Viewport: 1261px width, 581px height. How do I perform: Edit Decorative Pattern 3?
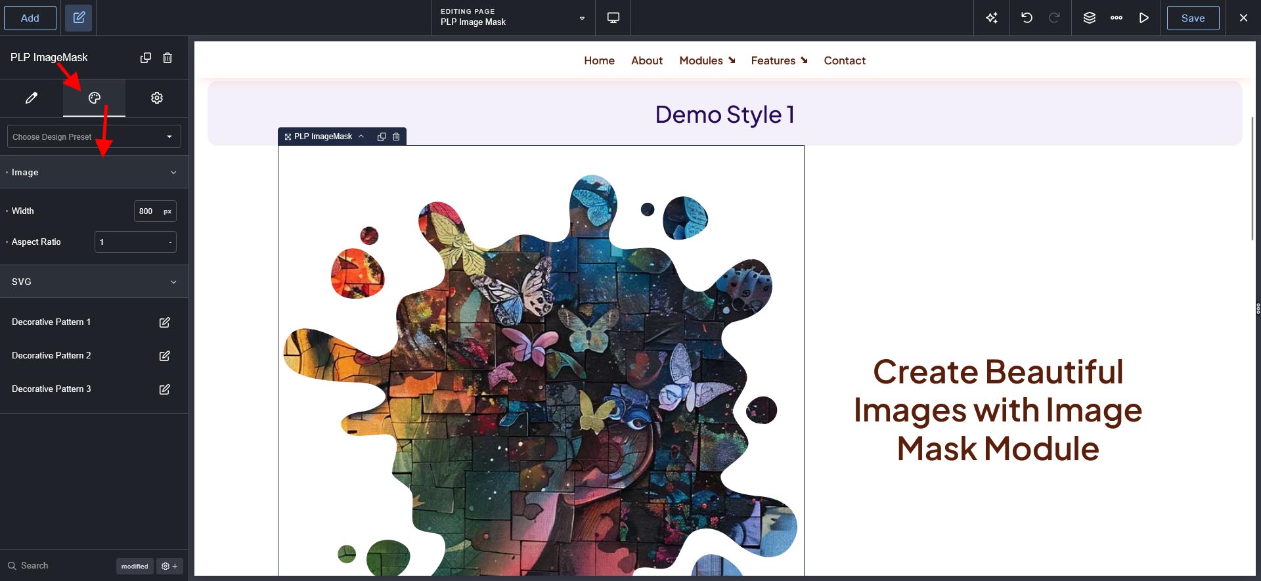pos(165,389)
